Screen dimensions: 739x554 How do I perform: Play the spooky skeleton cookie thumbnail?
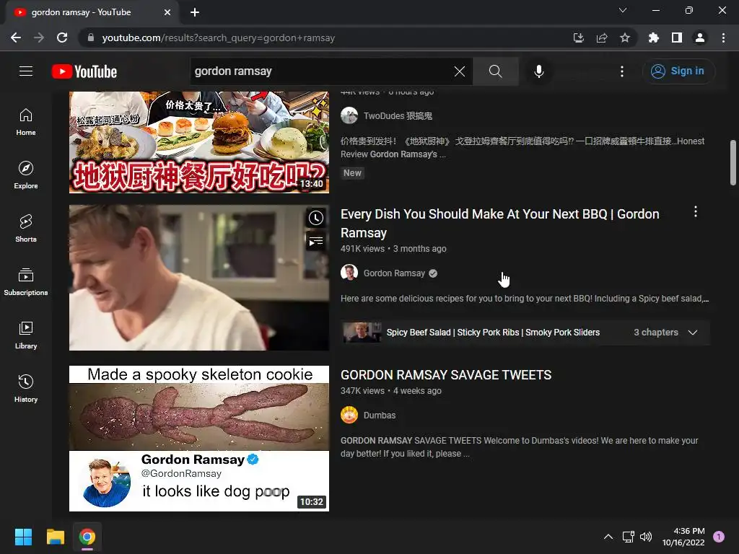point(199,439)
